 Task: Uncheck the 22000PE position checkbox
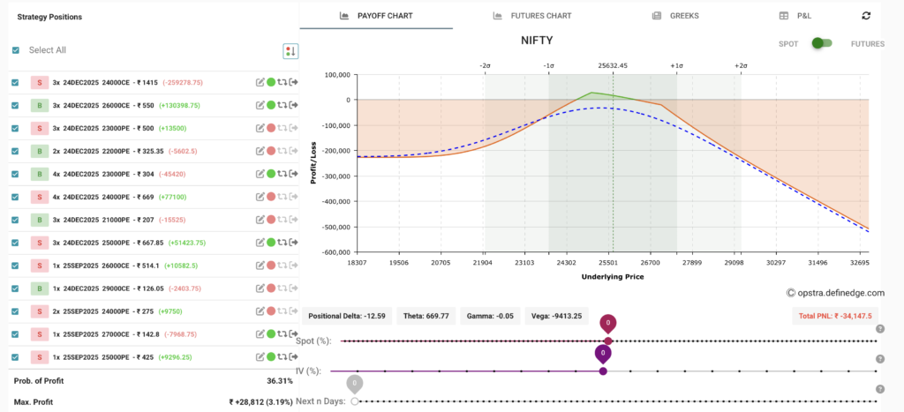[x=16, y=151]
